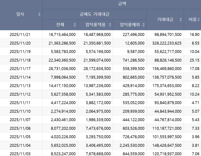Image resolution: width=201 pixels, height=156 pixels.
Task: Select the 326,222,233,625 trading value cell
Action: point(164,43)
